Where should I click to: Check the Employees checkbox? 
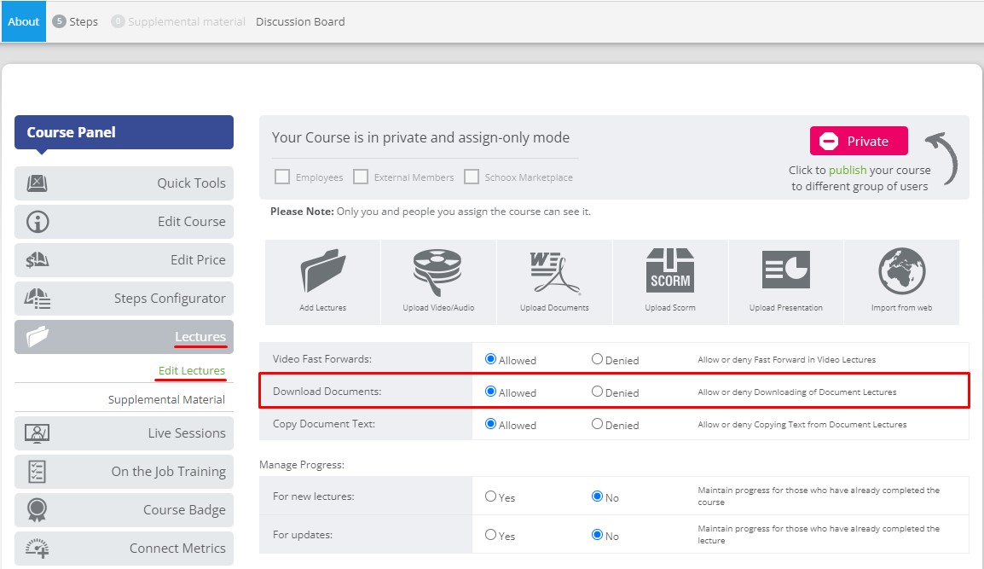coord(282,177)
